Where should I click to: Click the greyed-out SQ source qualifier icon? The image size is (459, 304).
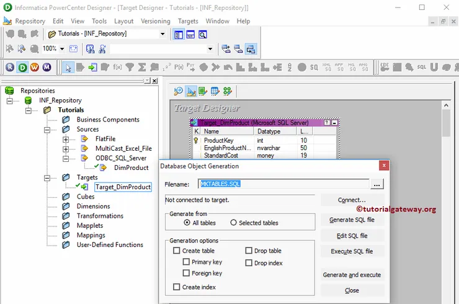314,68
